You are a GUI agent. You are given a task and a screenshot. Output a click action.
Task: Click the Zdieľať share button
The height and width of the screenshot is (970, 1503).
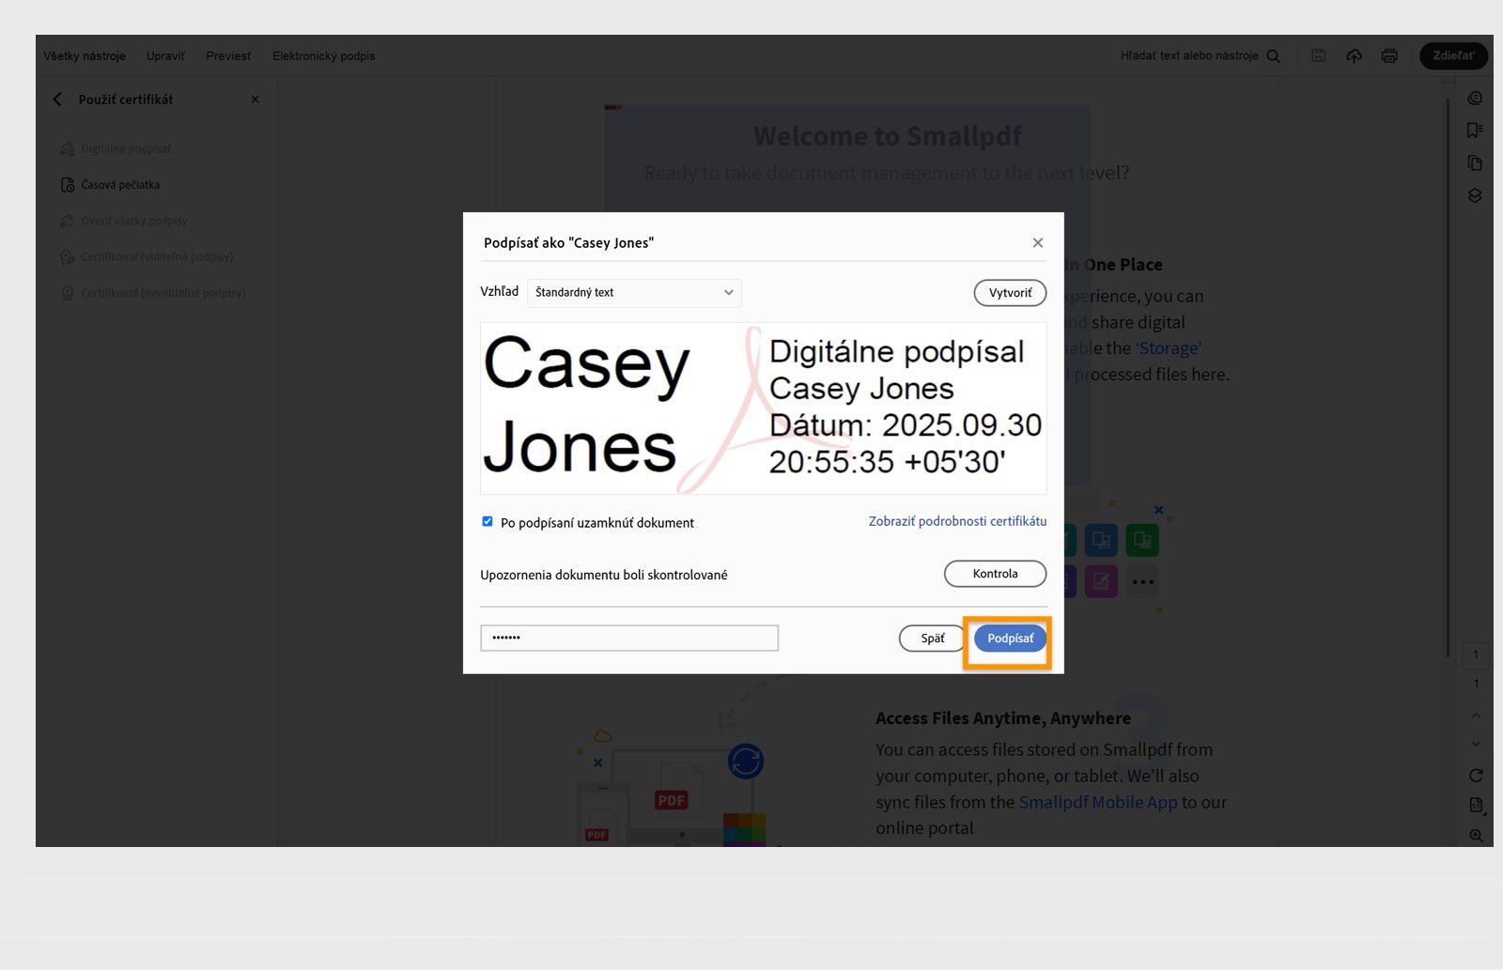[1453, 56]
